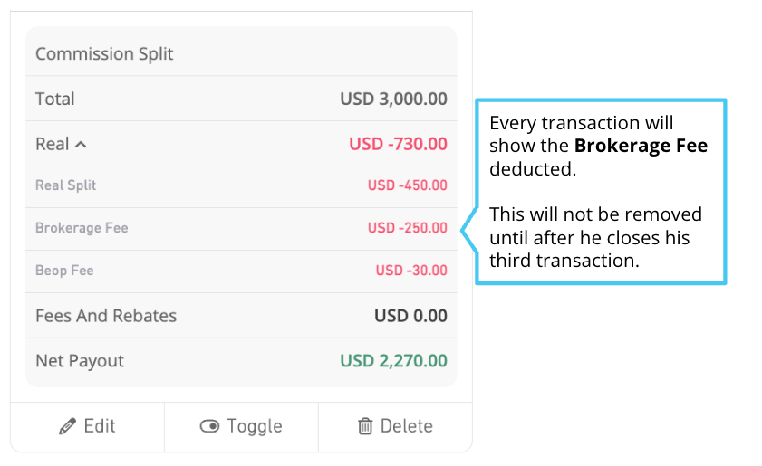
Task: Click Net Payout amount USD 2,270.00
Action: coord(393,361)
